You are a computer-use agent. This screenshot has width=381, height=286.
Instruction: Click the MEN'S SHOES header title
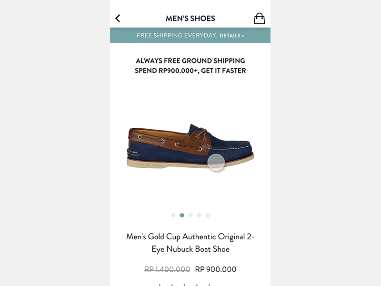(190, 19)
